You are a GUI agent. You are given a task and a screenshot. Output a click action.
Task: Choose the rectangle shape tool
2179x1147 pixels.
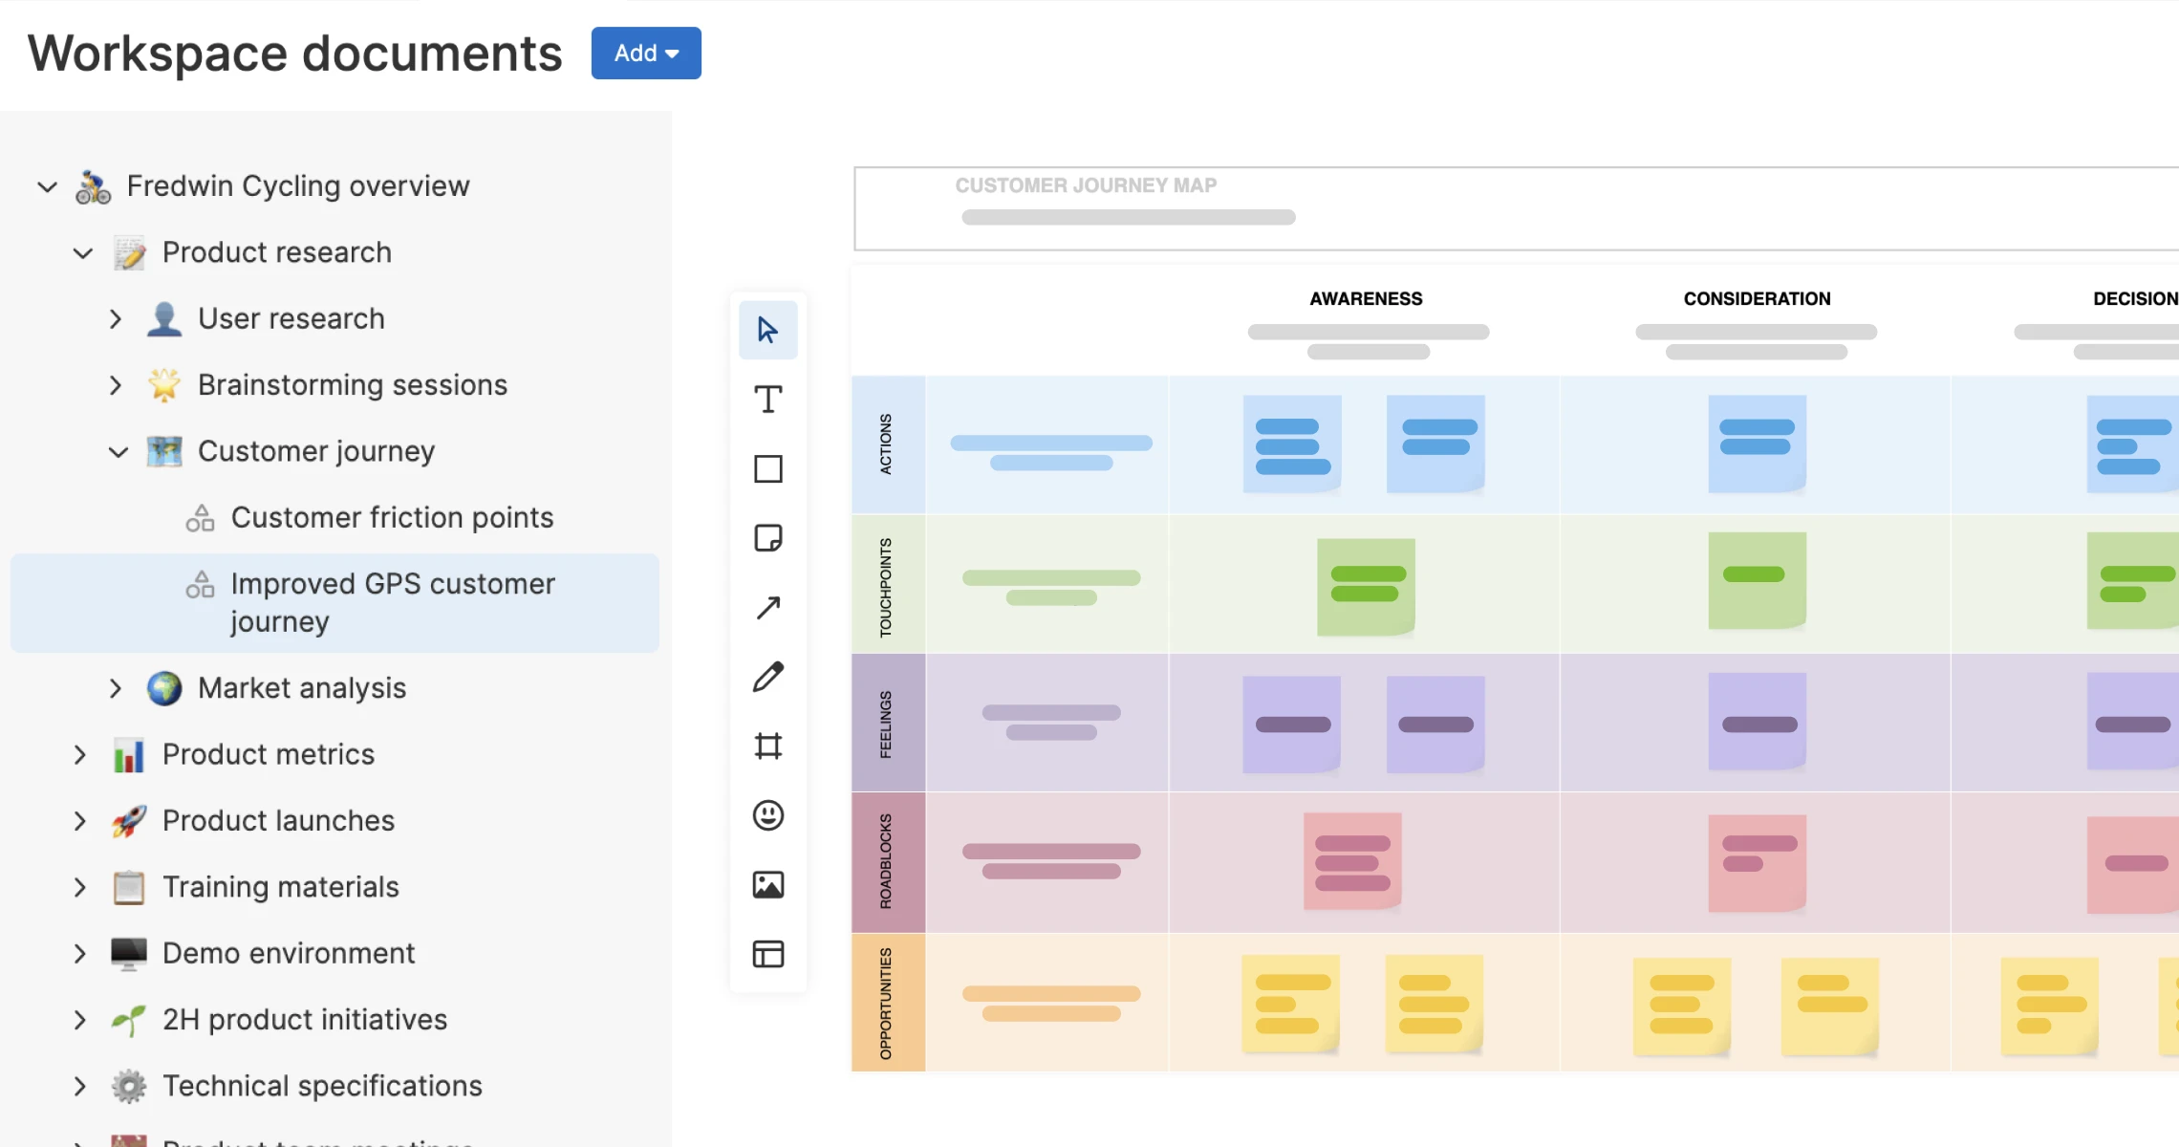coord(767,469)
